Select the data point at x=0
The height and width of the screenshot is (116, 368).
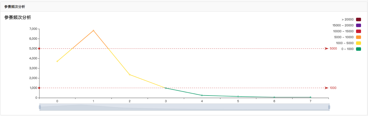(57, 61)
